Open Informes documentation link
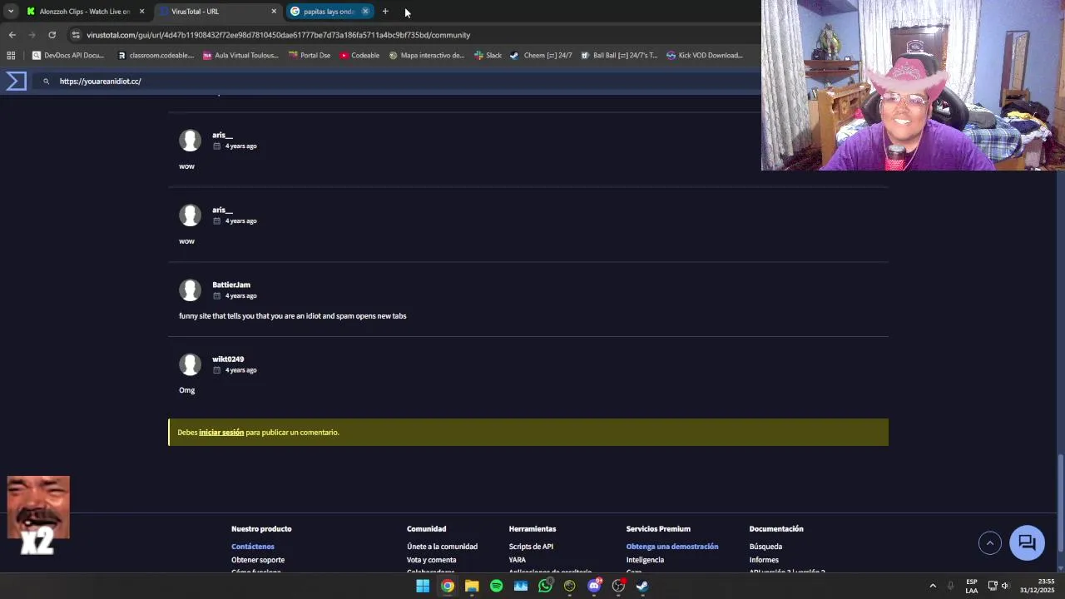1065x599 pixels. click(x=764, y=560)
